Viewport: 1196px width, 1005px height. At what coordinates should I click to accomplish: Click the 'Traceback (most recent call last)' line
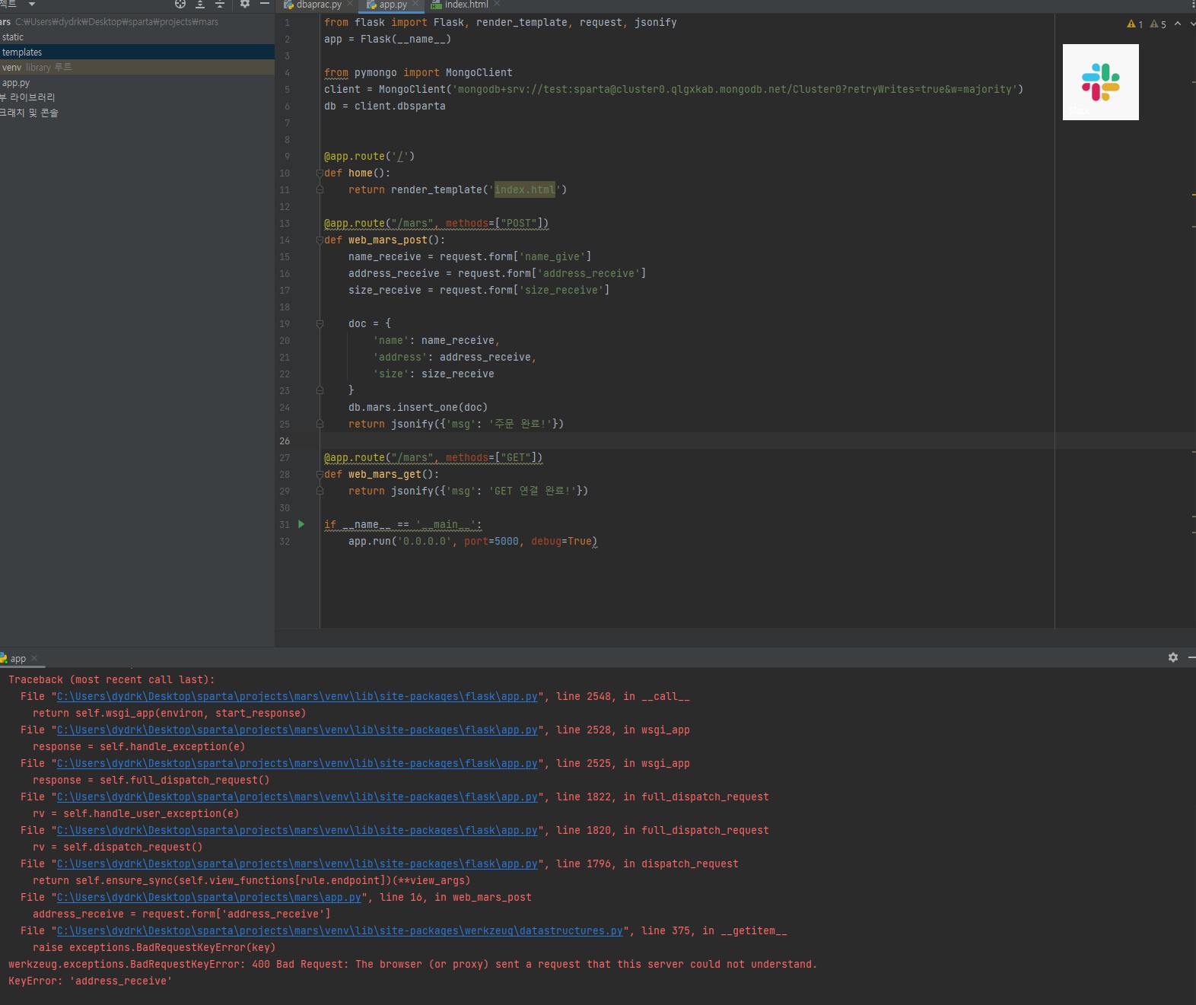point(112,680)
